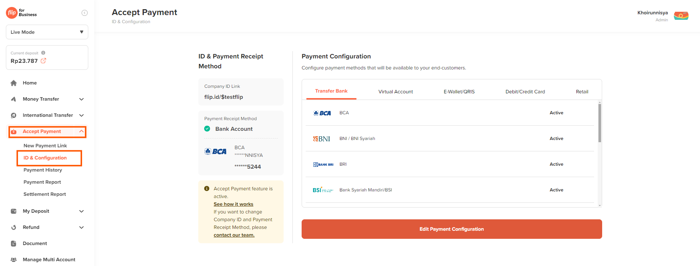This screenshot has width=700, height=266.
Task: Collapse the Accept Payment submenu
Action: [x=81, y=131]
